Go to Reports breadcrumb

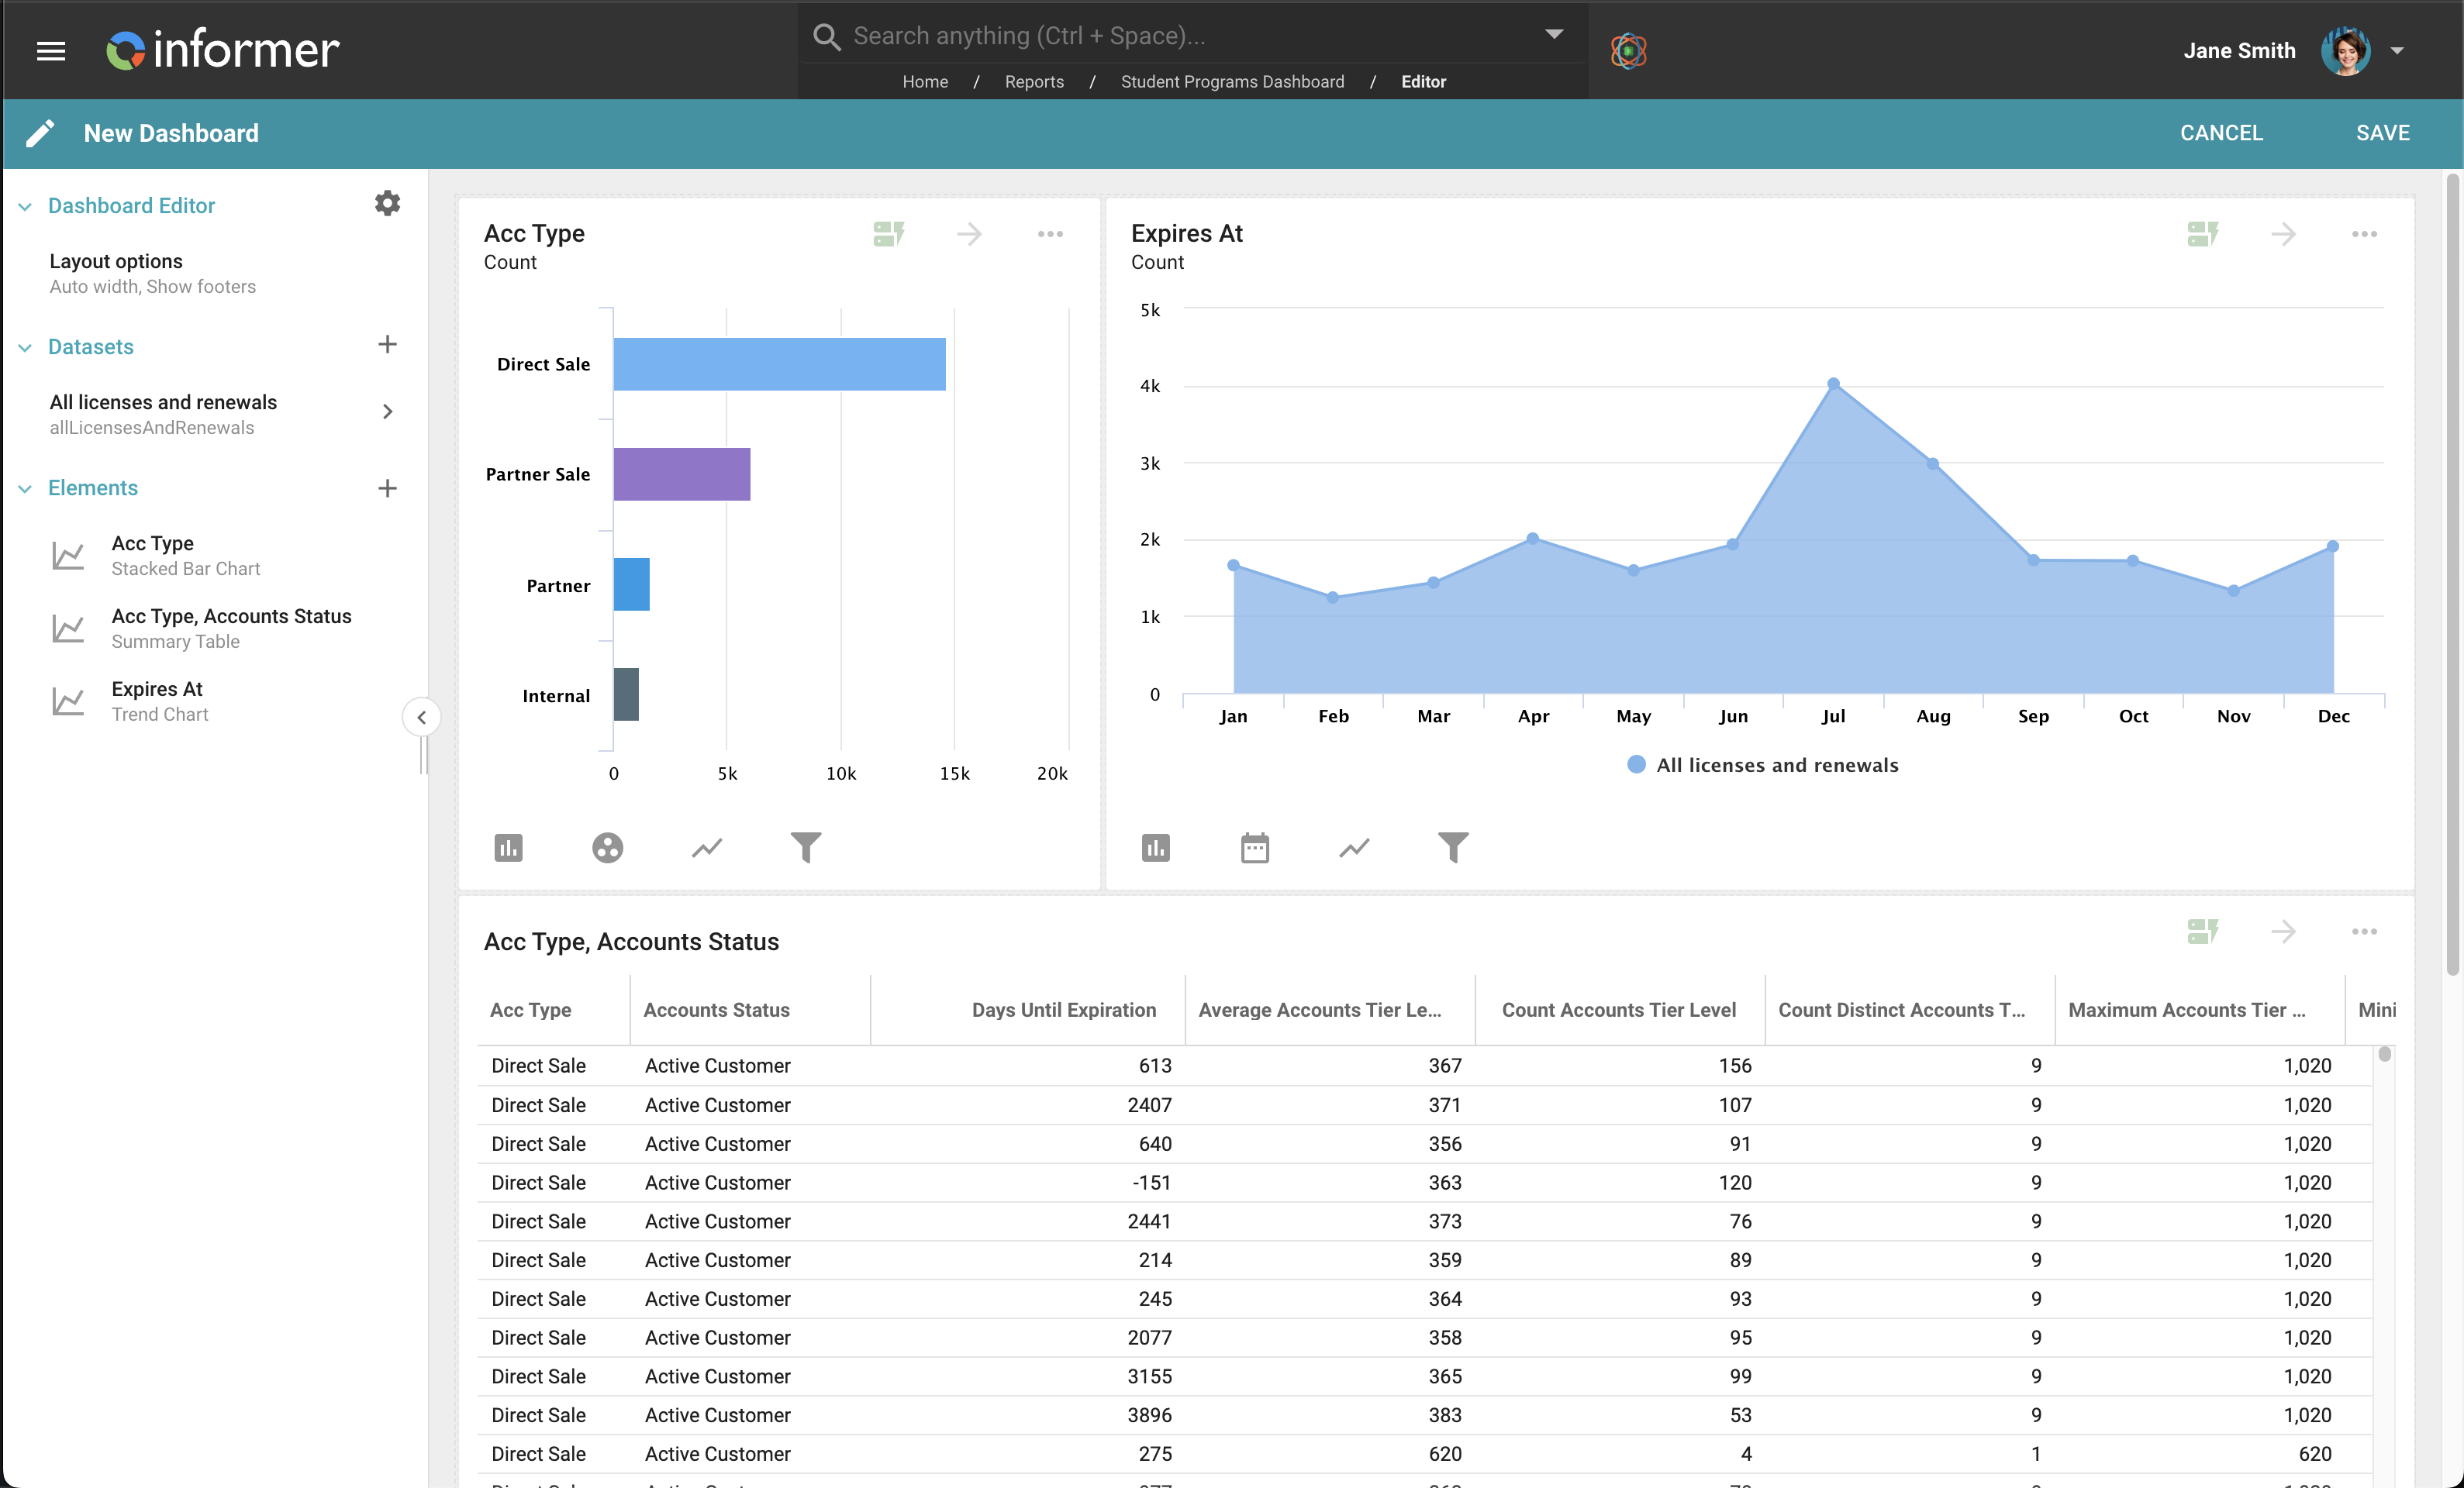(1034, 82)
